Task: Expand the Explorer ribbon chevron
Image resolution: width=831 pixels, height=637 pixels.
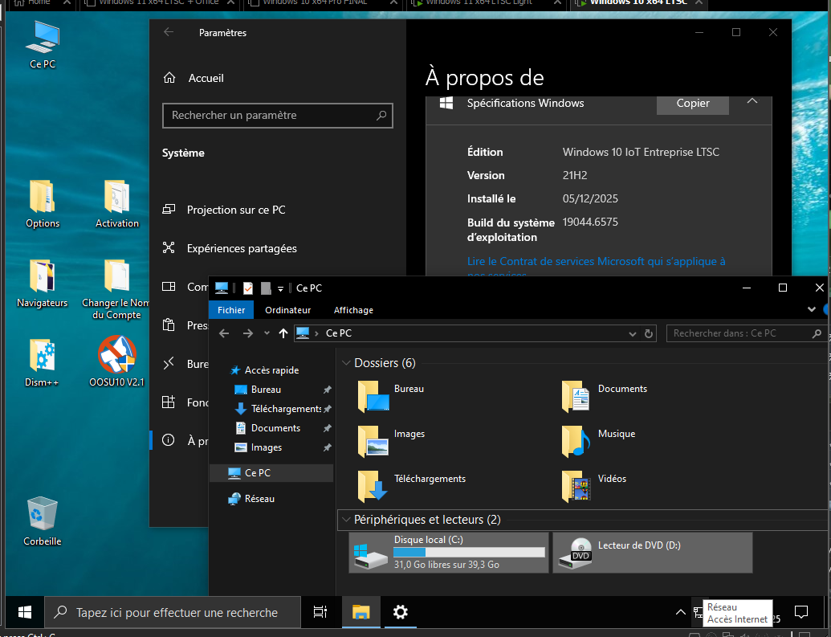Action: 812,309
